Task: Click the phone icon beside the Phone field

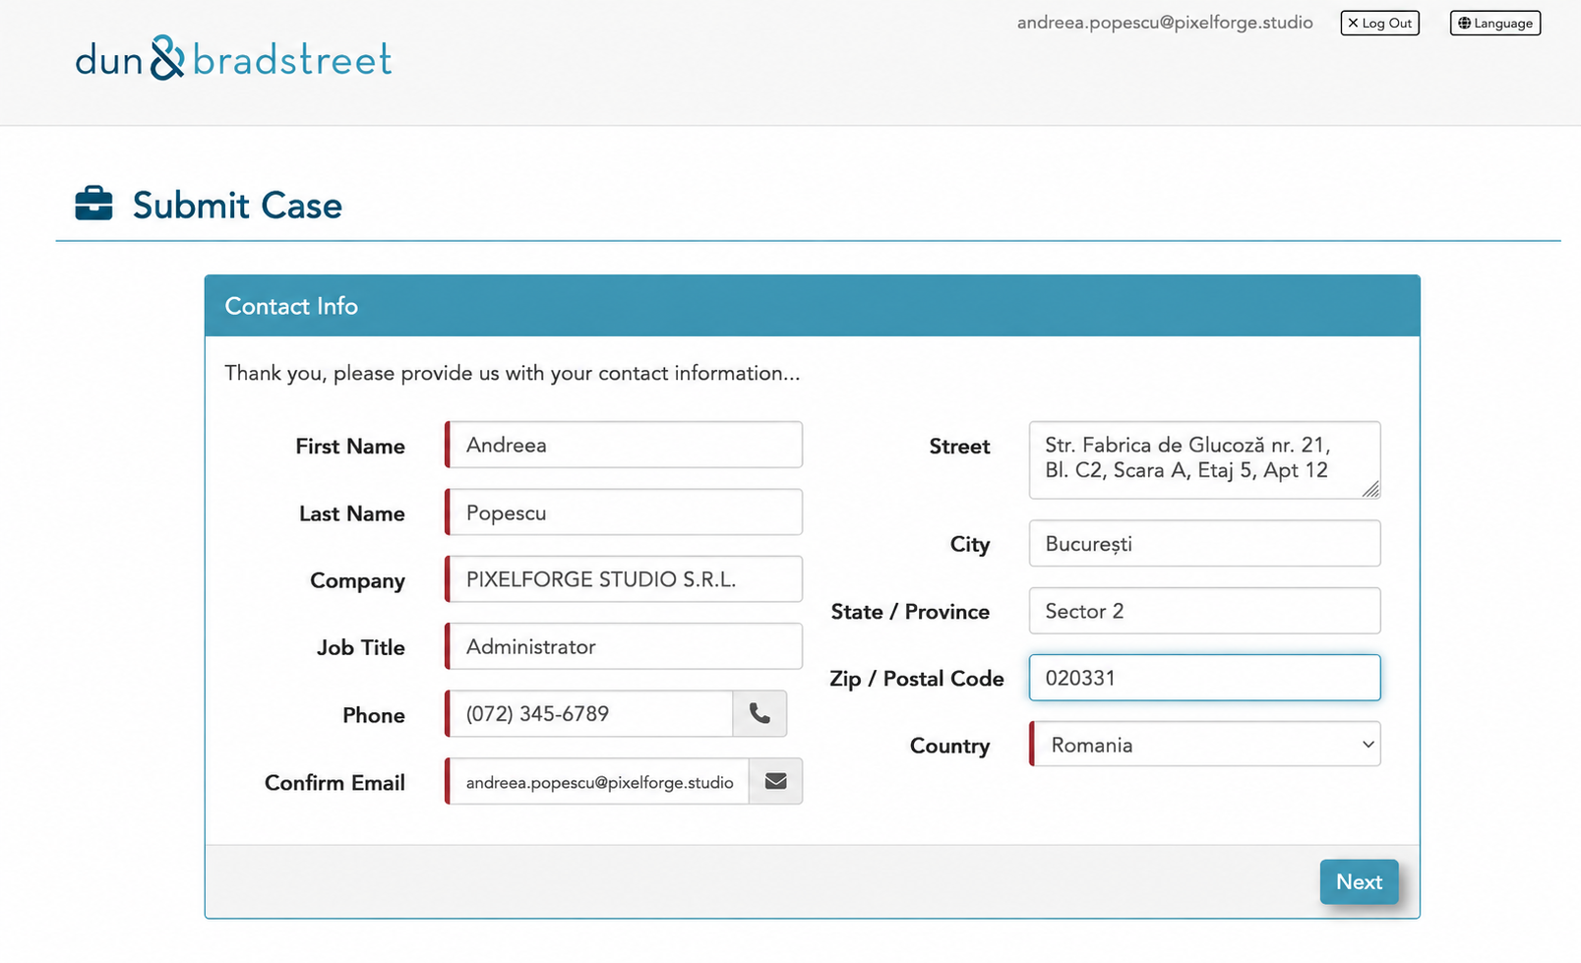Action: (x=760, y=714)
